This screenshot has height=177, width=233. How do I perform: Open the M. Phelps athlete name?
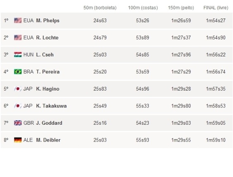(48, 21)
